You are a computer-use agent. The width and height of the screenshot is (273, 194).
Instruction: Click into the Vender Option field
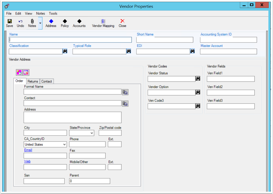(172, 92)
